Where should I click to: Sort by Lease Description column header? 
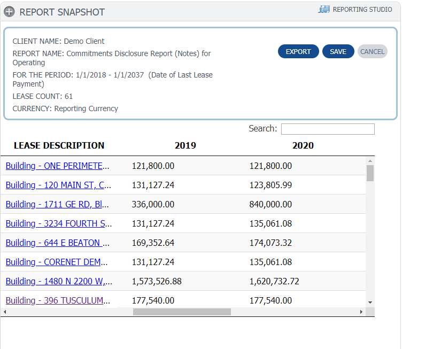(59, 145)
